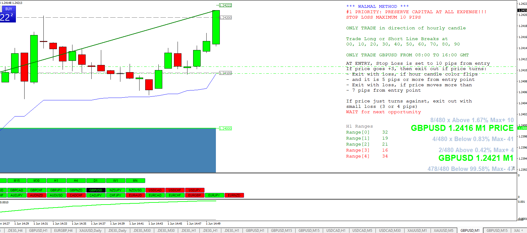The width and height of the screenshot is (527, 233).
Task: Open the XAUUSD,M1 chart tab
Action: point(417,230)
